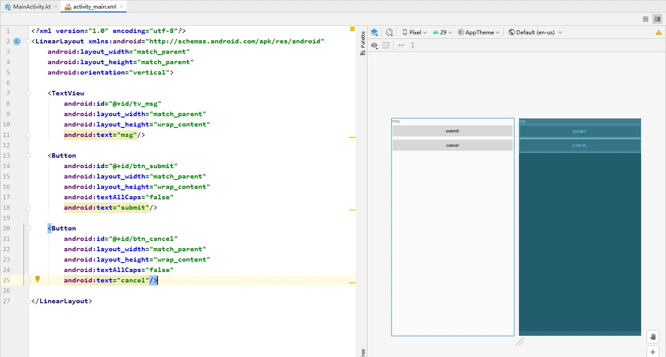Open the design surface layers selector
Screen dimensions: 666x357
point(374,32)
